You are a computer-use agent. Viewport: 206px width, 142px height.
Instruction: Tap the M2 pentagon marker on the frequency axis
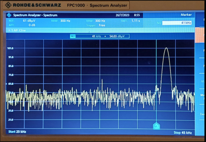tap(156, 126)
